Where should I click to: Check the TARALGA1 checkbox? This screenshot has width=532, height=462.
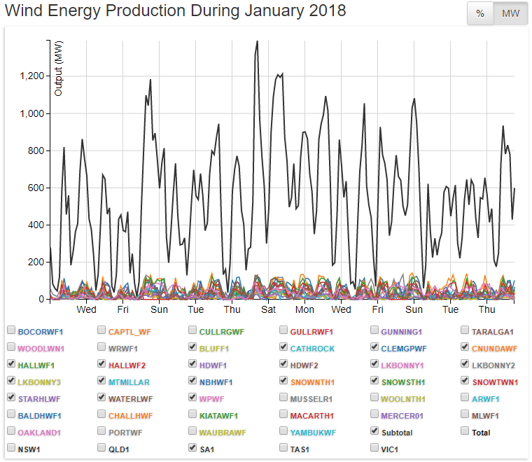tap(465, 331)
